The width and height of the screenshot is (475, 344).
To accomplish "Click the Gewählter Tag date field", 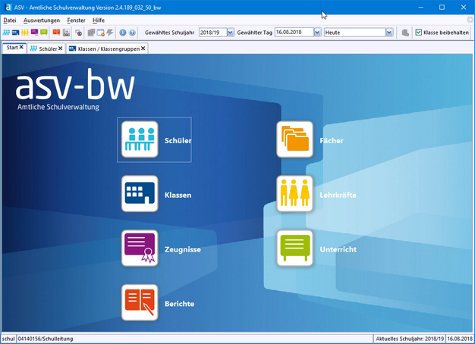I will pos(291,33).
